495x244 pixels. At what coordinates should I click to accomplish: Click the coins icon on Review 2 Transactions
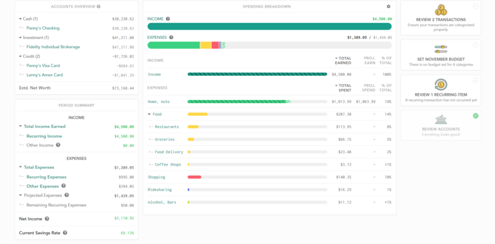441,10
